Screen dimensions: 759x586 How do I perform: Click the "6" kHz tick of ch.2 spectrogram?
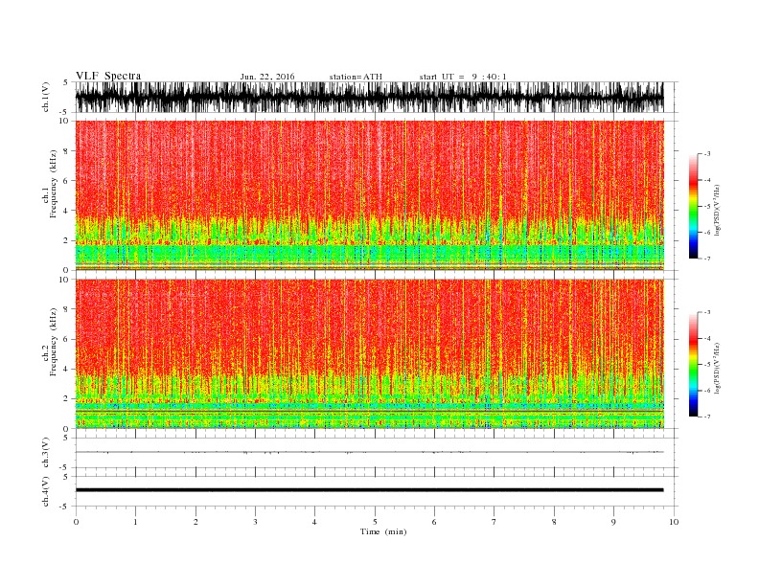pyautogui.click(x=66, y=339)
